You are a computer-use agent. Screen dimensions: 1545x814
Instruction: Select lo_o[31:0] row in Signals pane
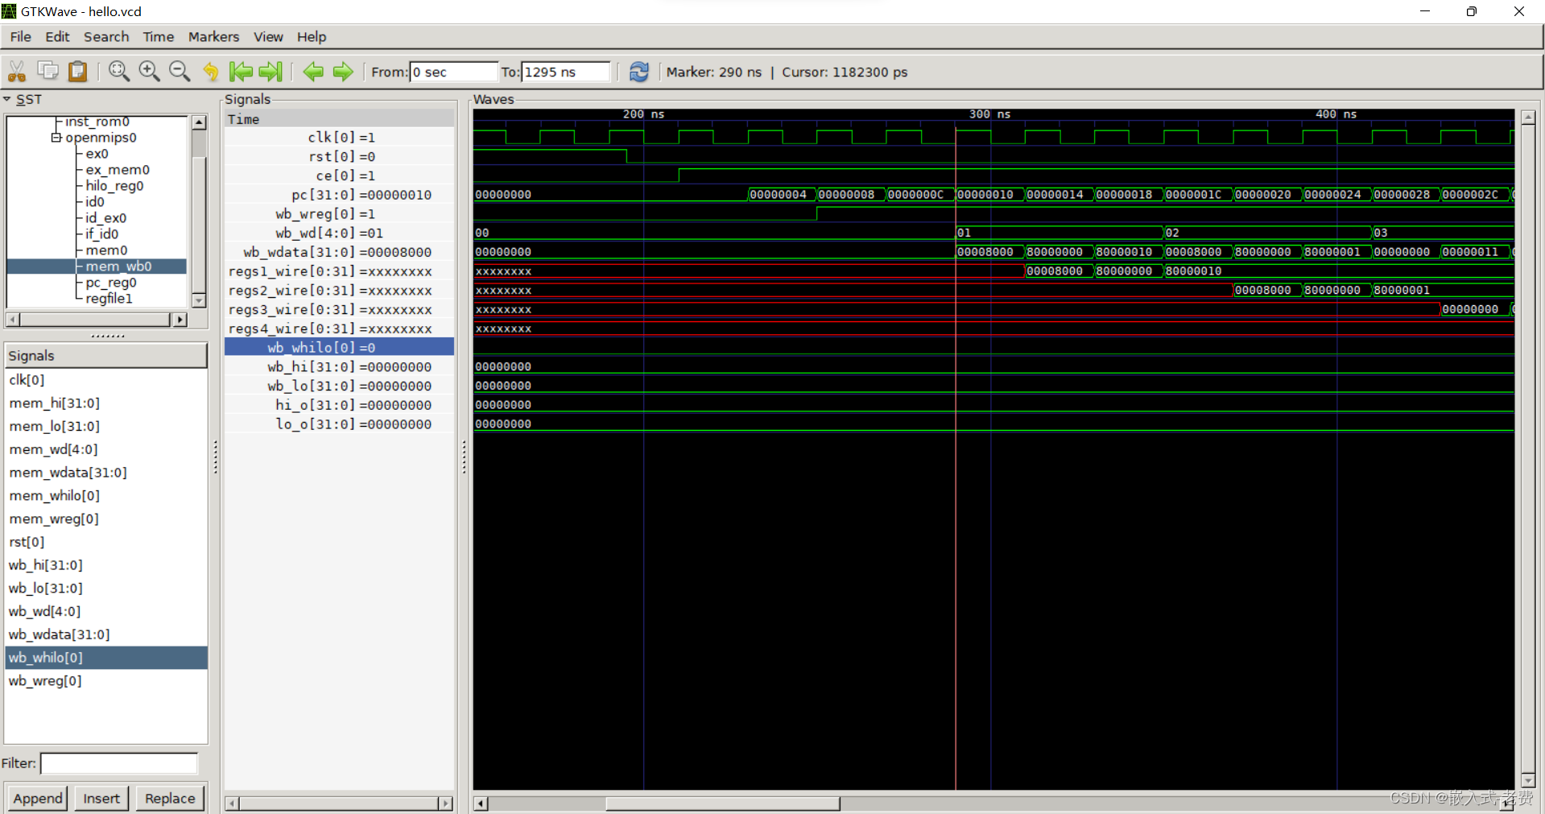pos(339,424)
